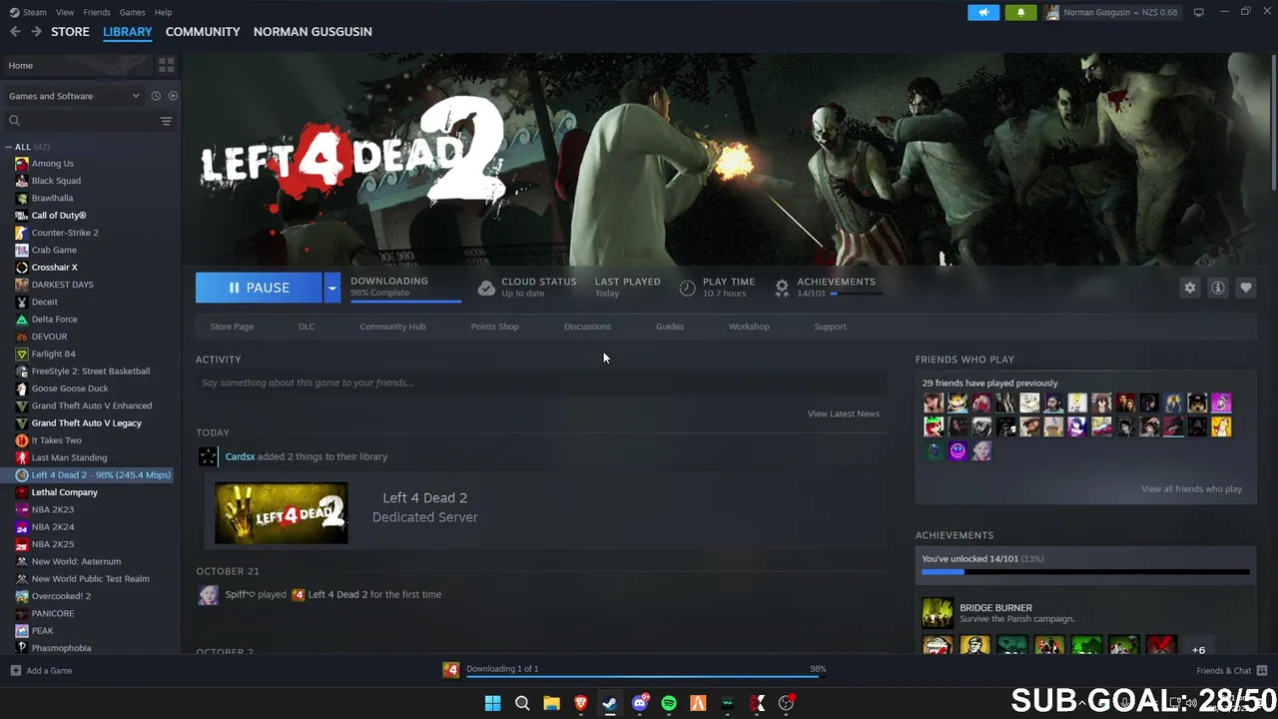The image size is (1278, 719).
Task: Switch library to grid view icon
Action: pos(166,65)
